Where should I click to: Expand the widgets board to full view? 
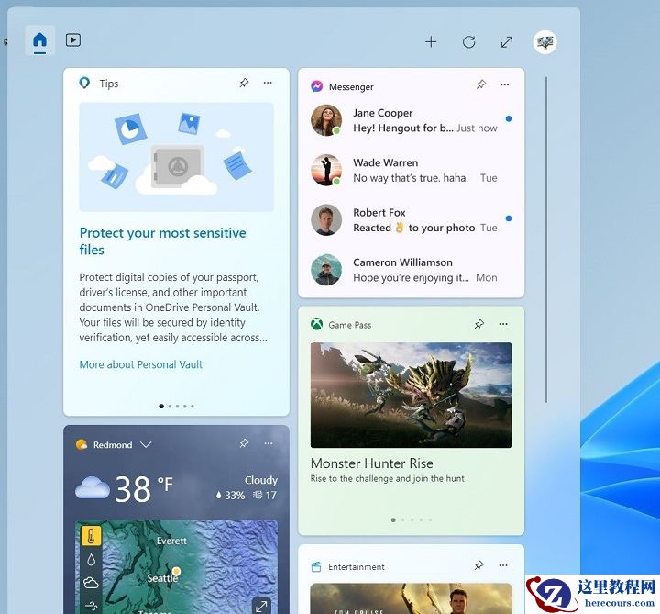click(507, 42)
